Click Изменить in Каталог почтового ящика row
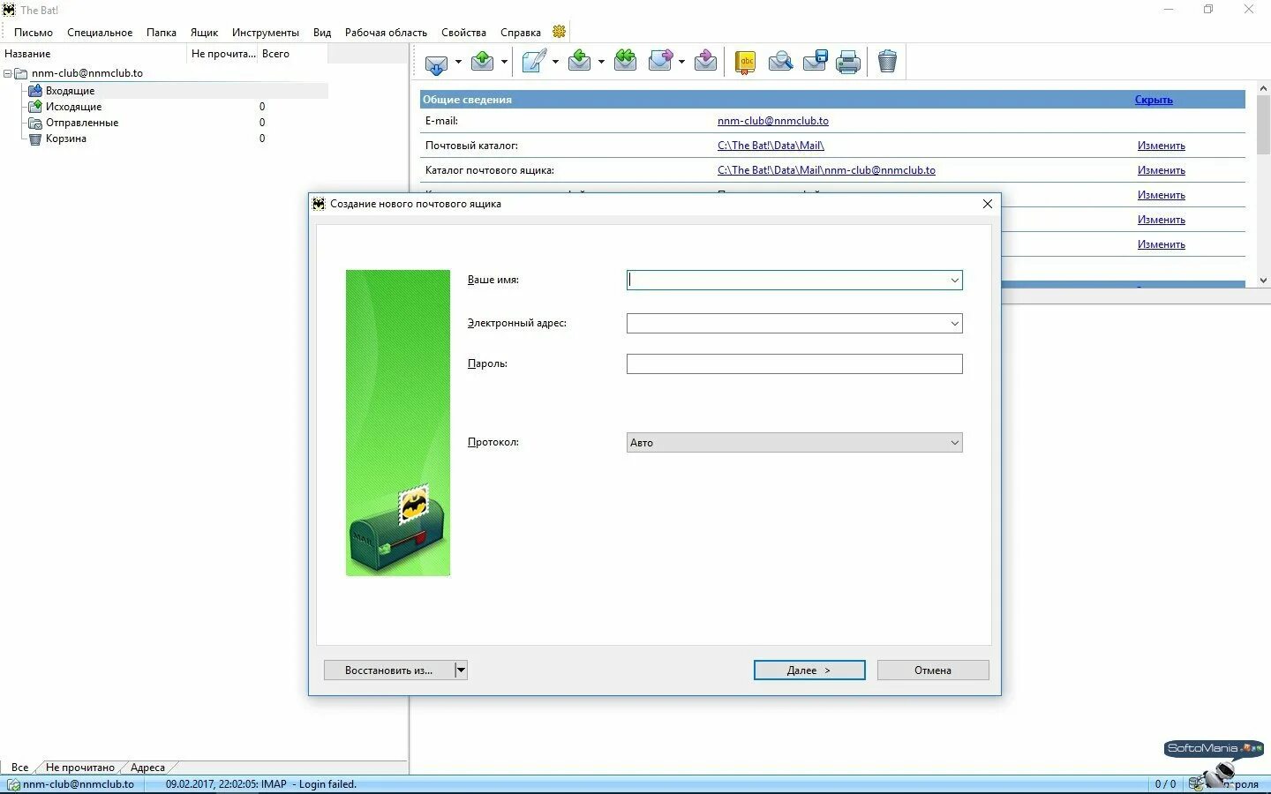Viewport: 1271px width, 794px height. pos(1162,170)
